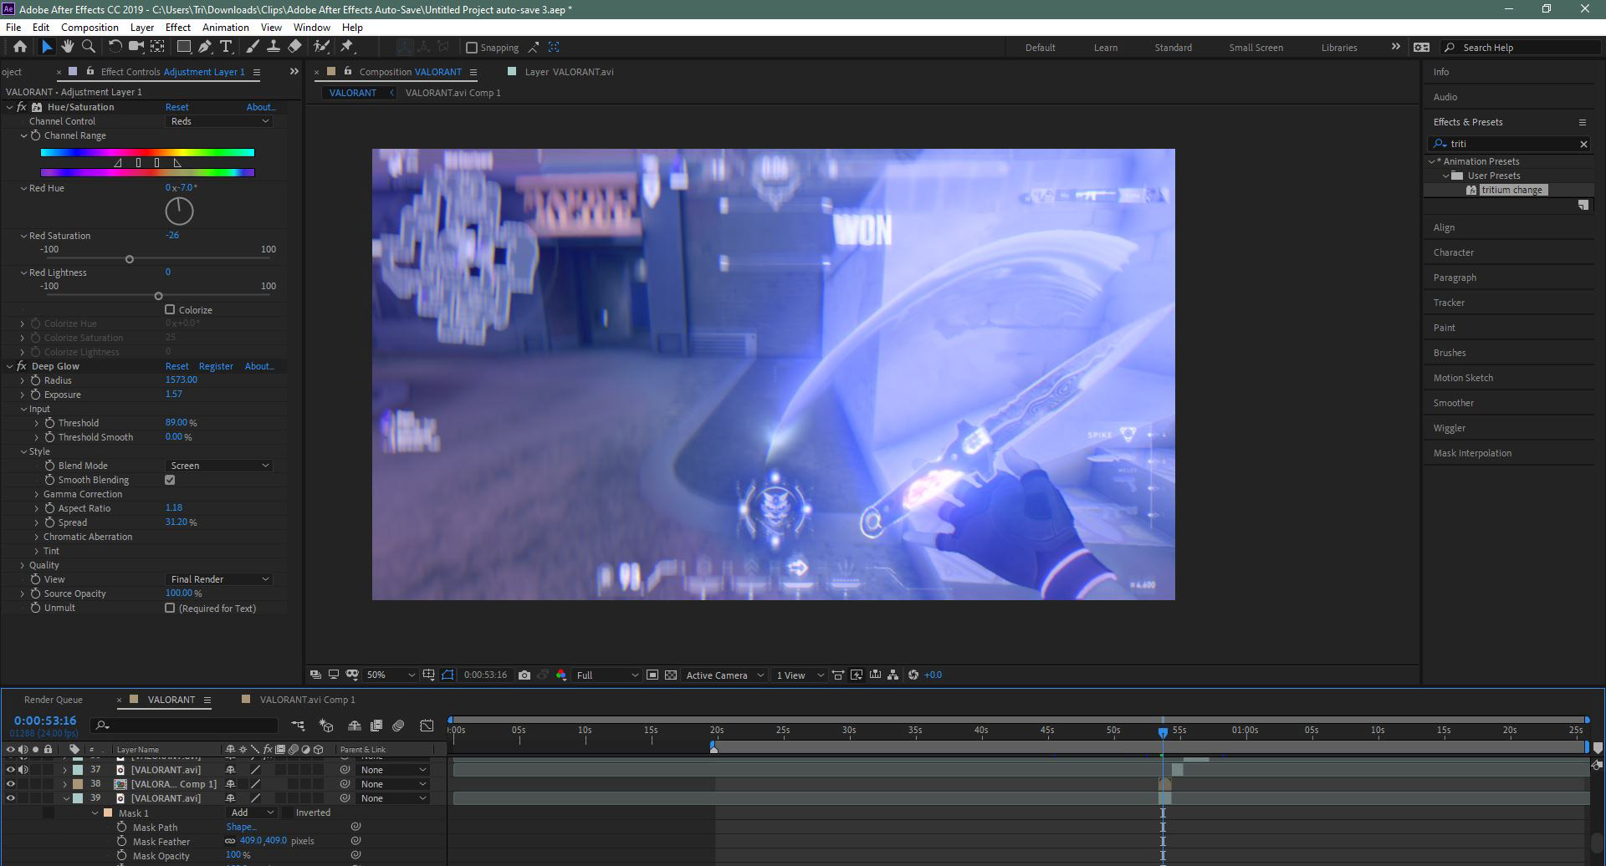Reset the Hue/Saturation effect

(176, 107)
